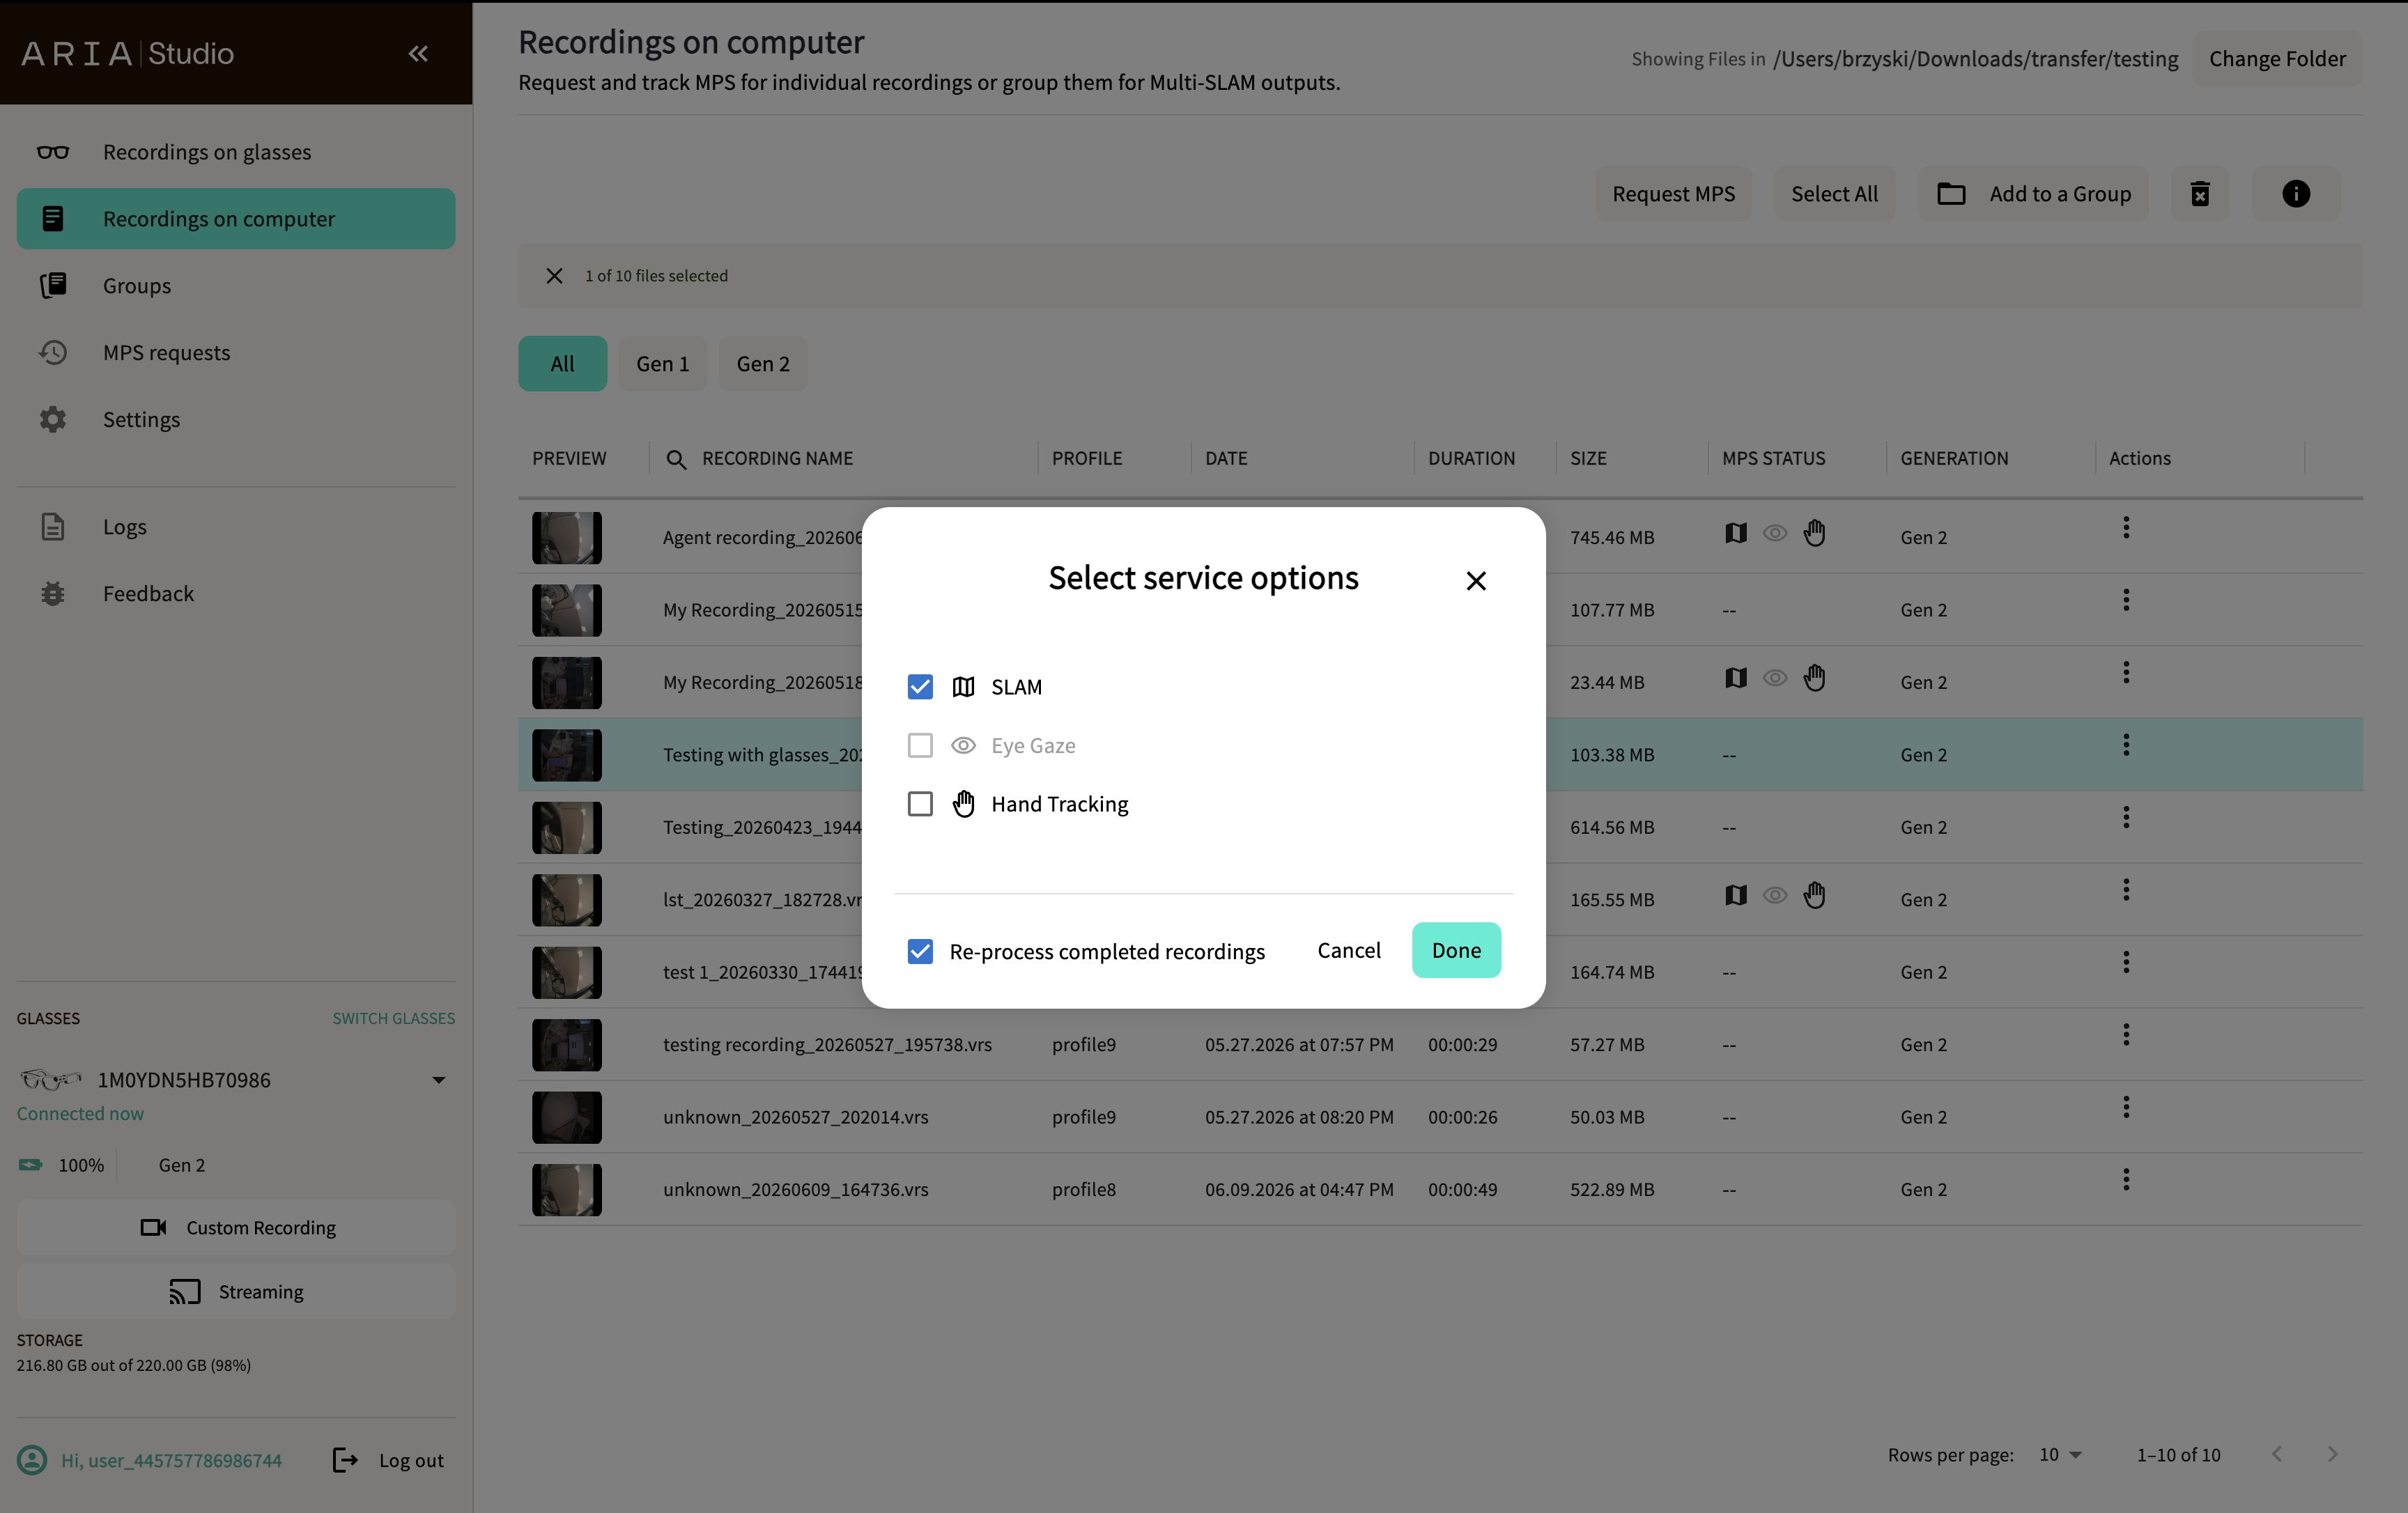2408x1513 pixels.
Task: Clear selection with the X icon
Action: point(554,276)
